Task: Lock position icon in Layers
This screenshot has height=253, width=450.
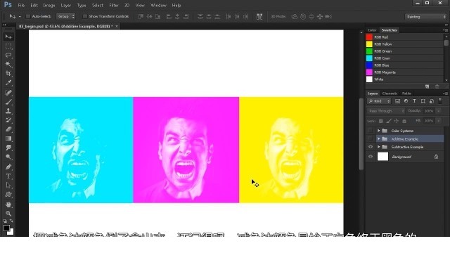Action: [x=397, y=121]
